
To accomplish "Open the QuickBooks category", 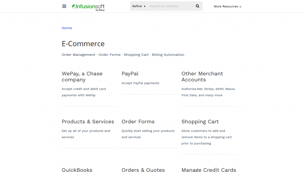I will coord(77,170).
